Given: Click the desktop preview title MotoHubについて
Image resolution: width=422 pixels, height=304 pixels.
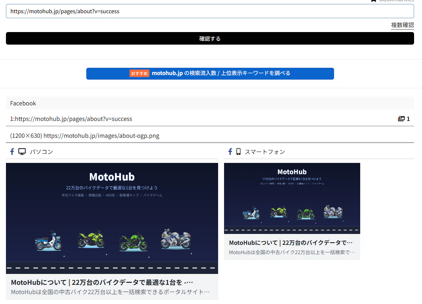Looking at the screenshot, I should [x=102, y=283].
